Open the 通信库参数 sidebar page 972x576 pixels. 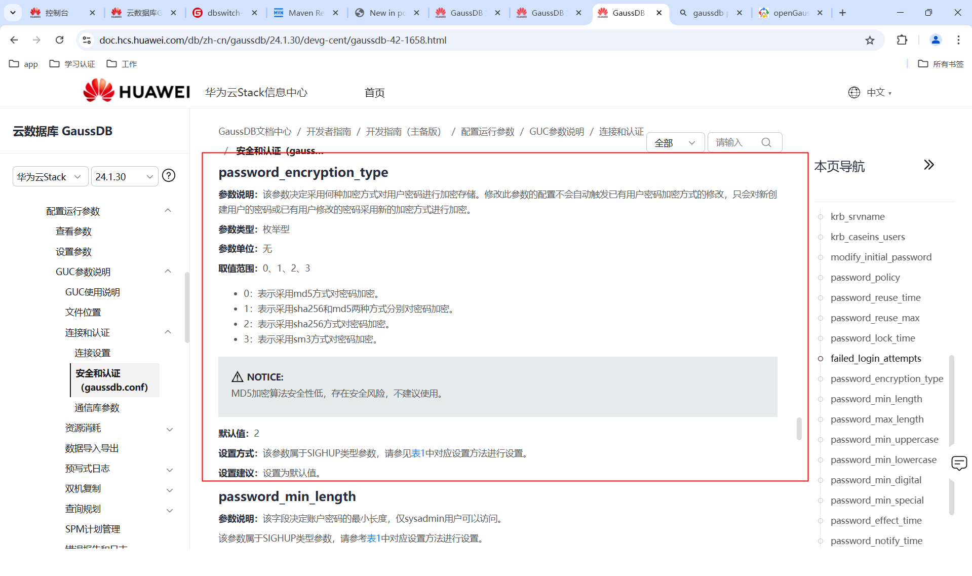pyautogui.click(x=97, y=408)
